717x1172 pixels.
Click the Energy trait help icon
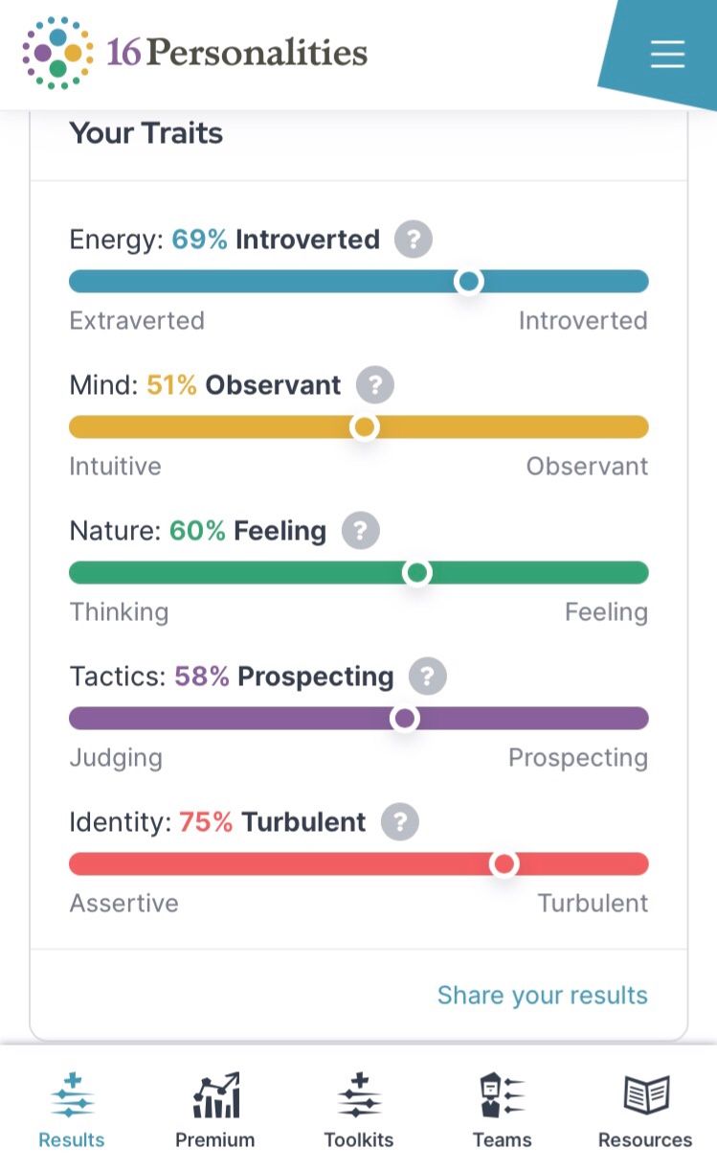(413, 240)
